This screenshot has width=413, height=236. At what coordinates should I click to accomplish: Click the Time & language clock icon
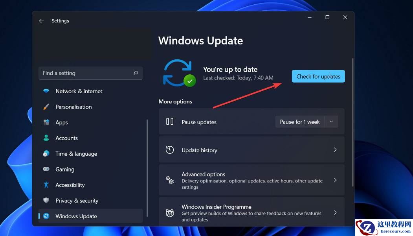click(46, 153)
